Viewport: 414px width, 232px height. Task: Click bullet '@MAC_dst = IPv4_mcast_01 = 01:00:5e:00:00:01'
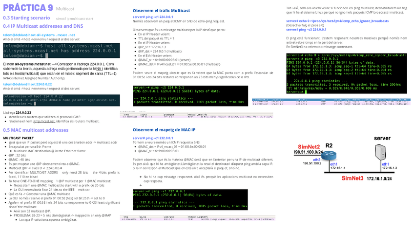(x=172, y=146)
